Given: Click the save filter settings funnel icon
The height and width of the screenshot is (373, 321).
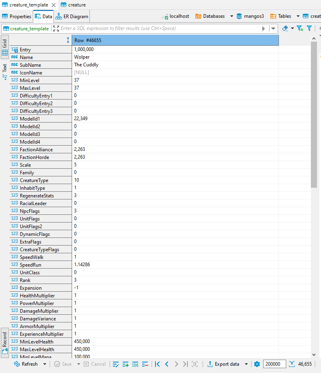Looking at the screenshot, I should pos(300,29).
